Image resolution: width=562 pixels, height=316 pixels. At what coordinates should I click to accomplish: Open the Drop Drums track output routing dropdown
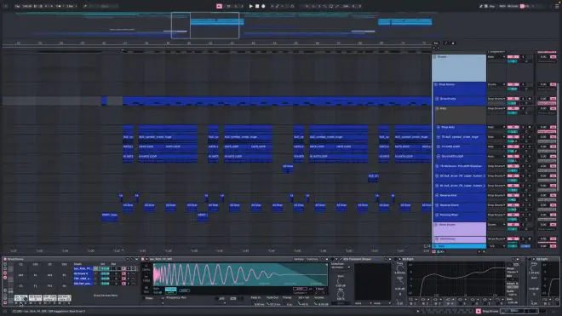pyautogui.click(x=496, y=84)
